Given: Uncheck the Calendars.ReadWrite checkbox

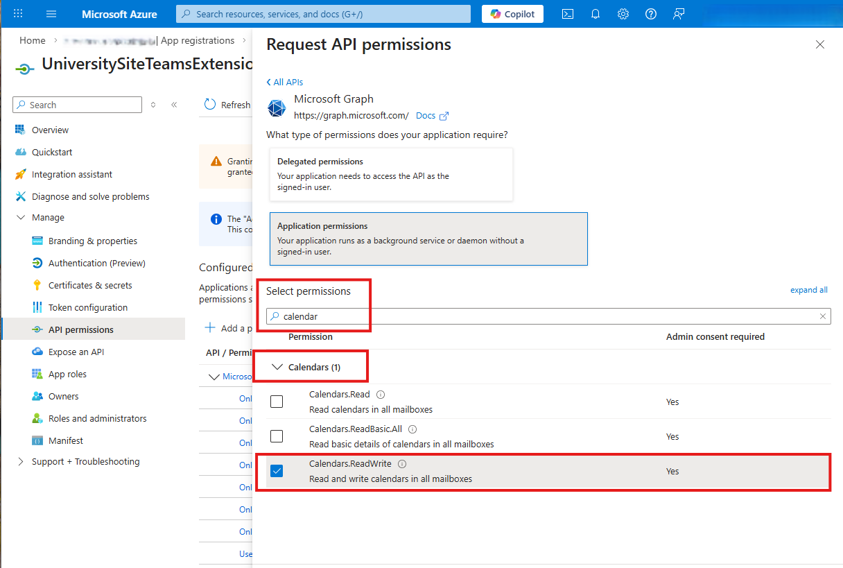Looking at the screenshot, I should (277, 471).
